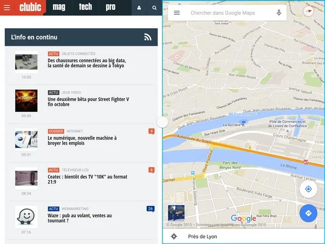The image size is (325, 244).
Task: Focus the Chercher dans Google Maps field
Action: pos(223,13)
